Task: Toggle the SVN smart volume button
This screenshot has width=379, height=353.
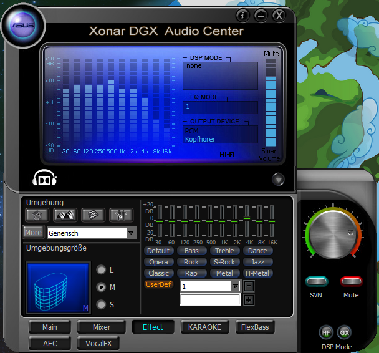Action: (x=317, y=281)
